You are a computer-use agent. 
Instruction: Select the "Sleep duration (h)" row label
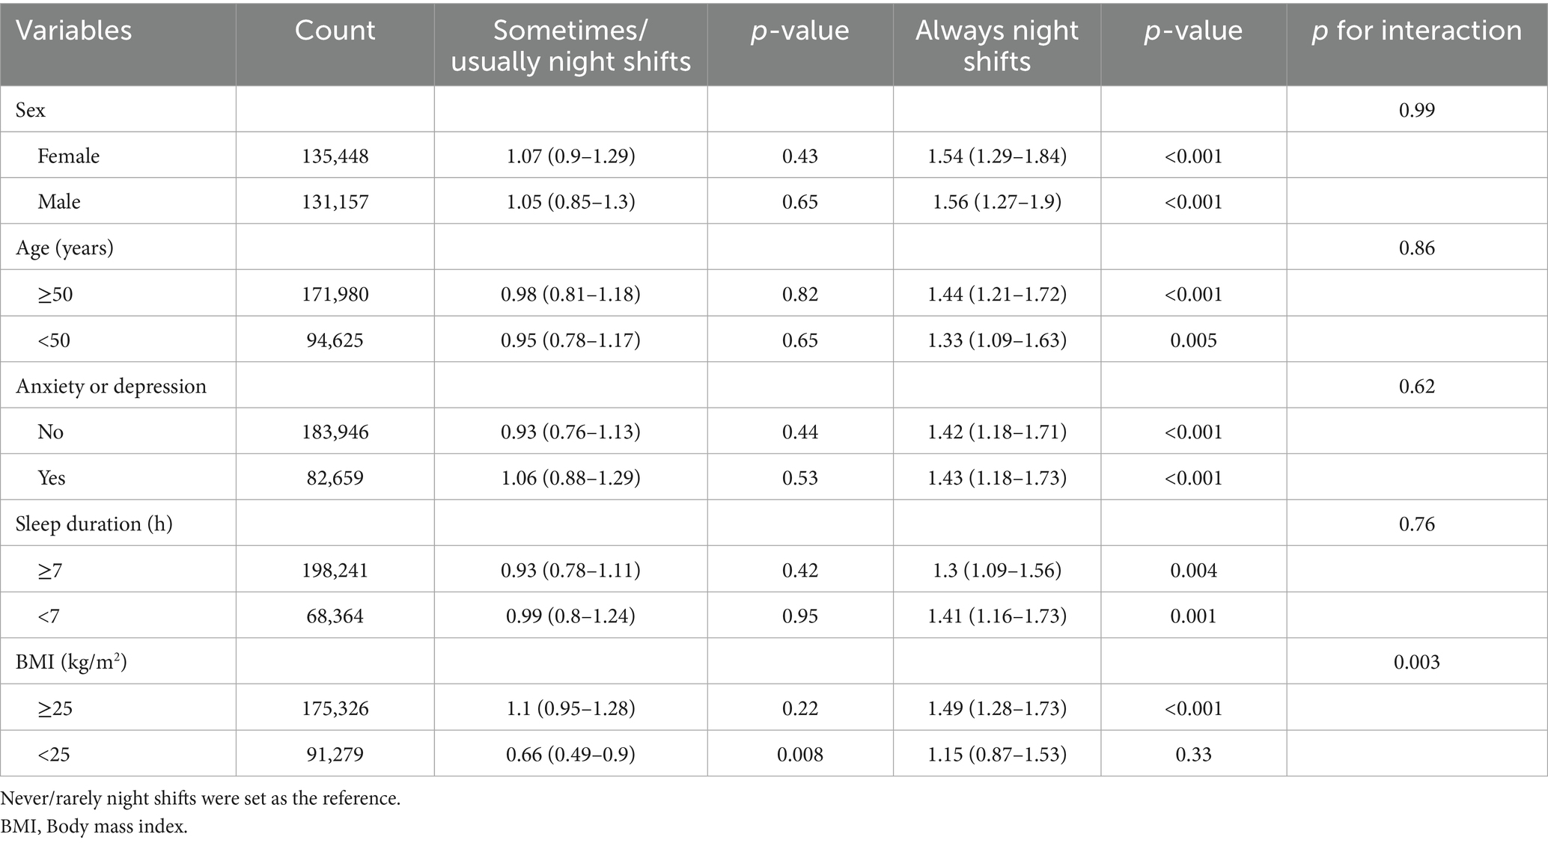point(94,524)
